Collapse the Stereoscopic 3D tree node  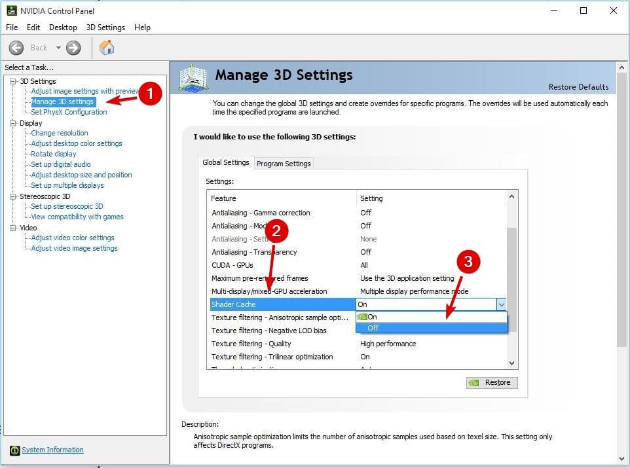(13, 196)
